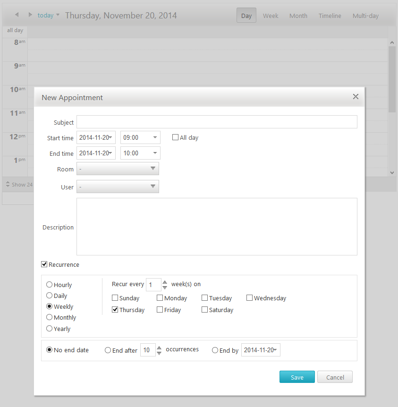Open the Room dropdown
The image size is (398, 407).
click(x=118, y=169)
